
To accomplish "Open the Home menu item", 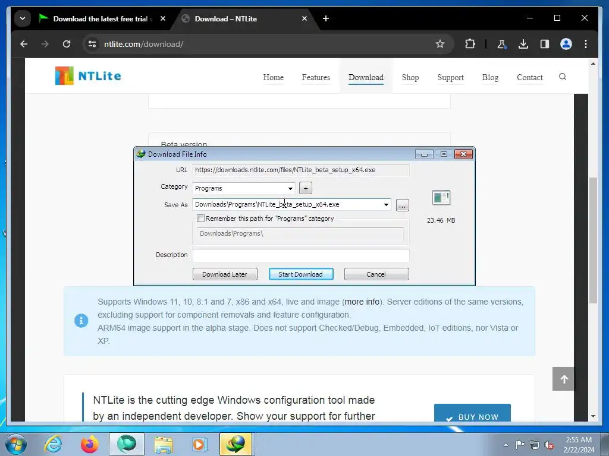I will pos(273,78).
